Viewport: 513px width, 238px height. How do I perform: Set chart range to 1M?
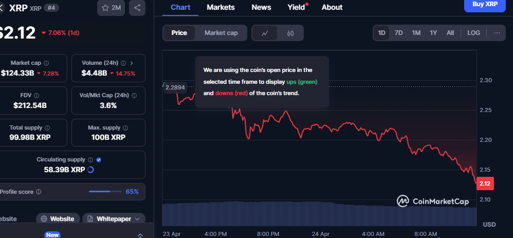[x=416, y=33]
